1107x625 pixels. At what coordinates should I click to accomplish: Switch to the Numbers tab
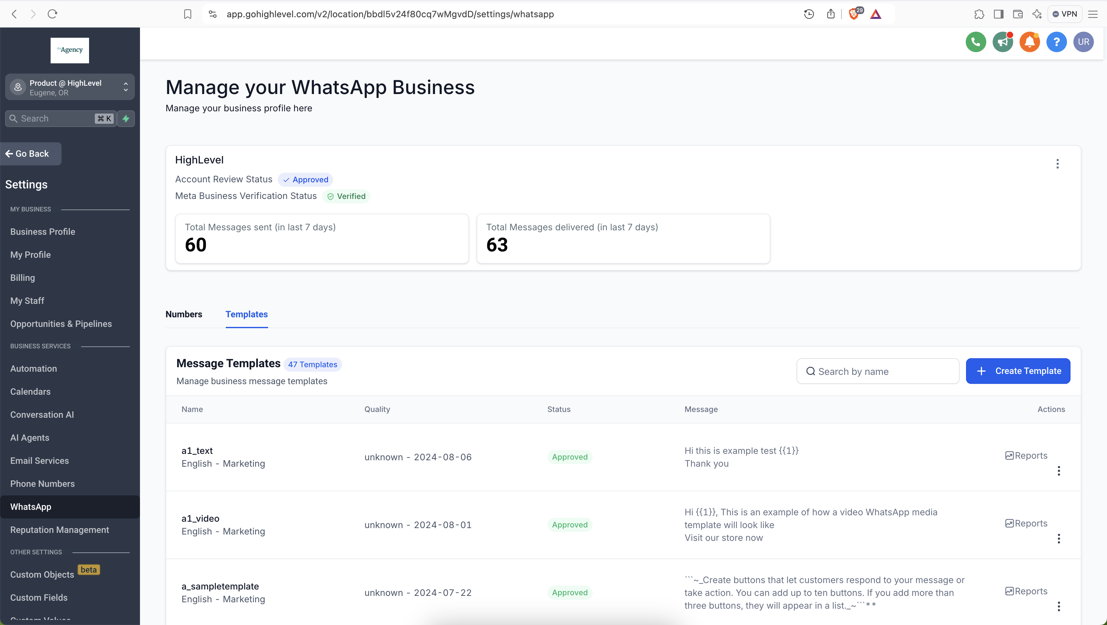[x=184, y=314]
